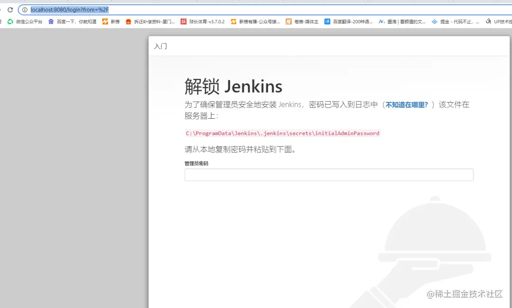
Task: Click the 请从本地复制密码并粘贴到下面 instruction text
Action: click(x=241, y=150)
